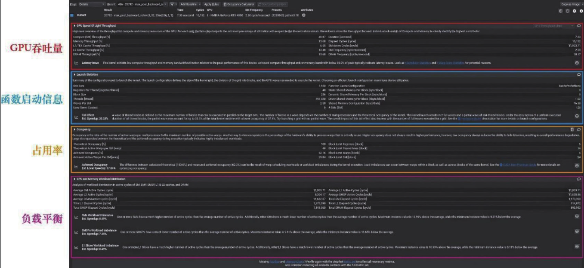Expand the Latency Issue rule details arrow
The image size is (584, 268).
click(577, 63)
